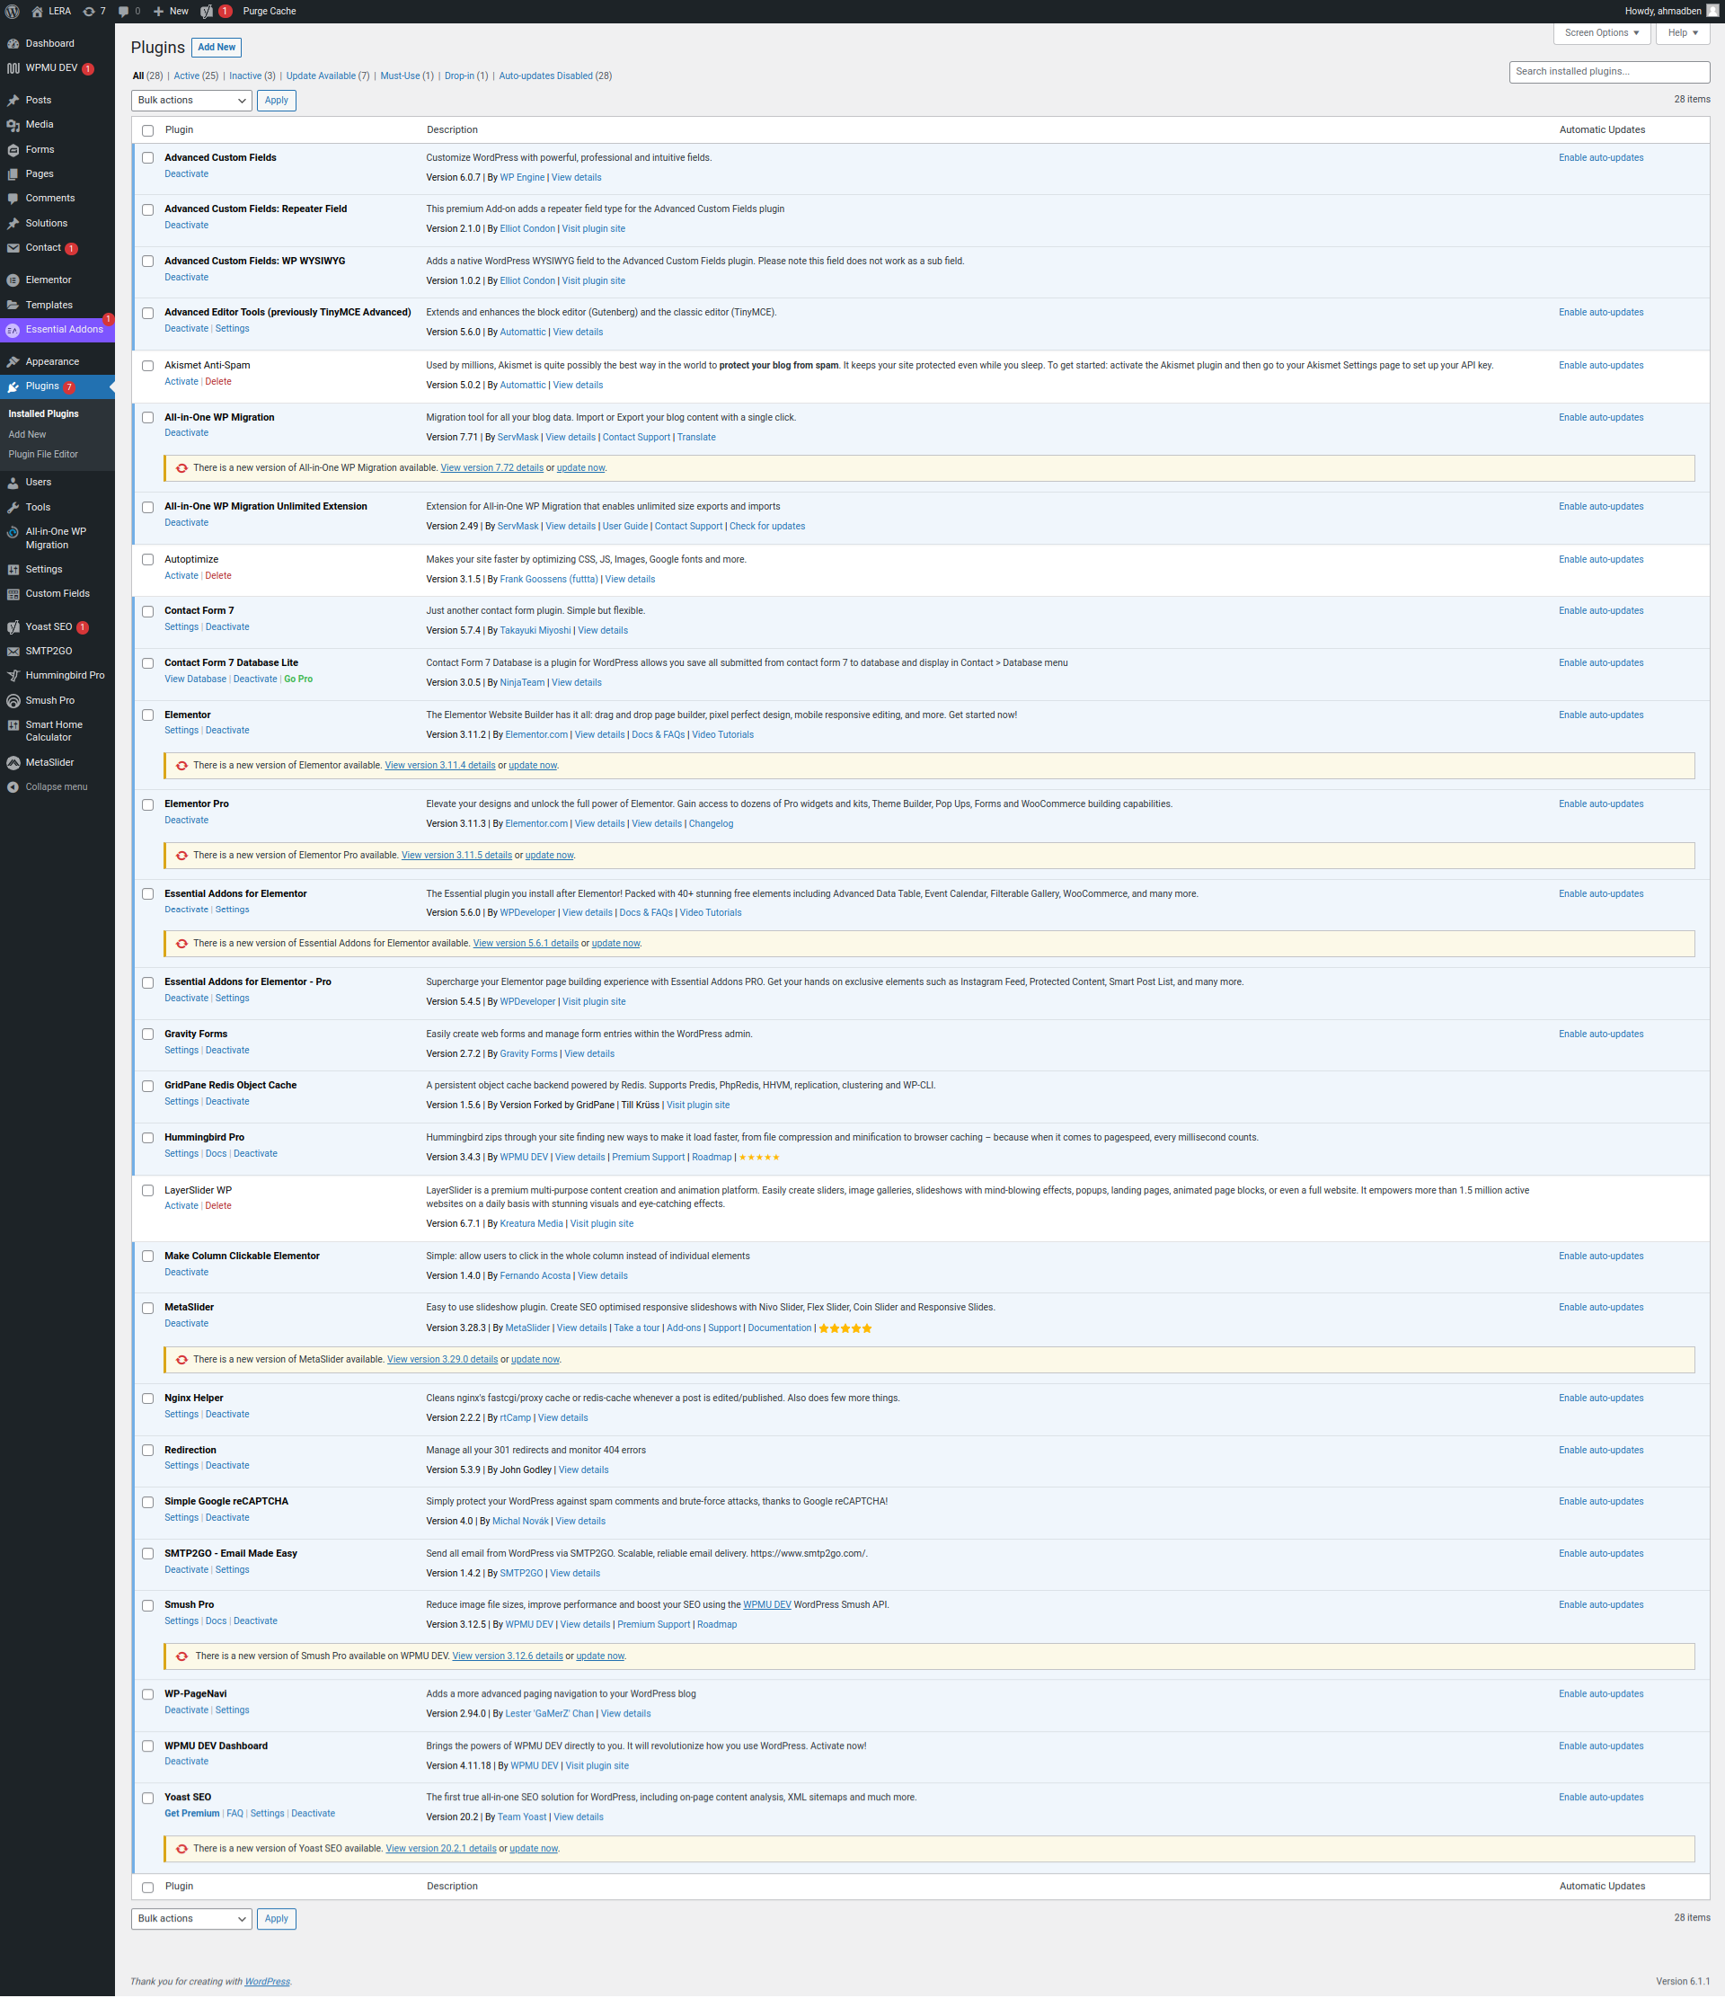Click the Yoast icon in admin bar

207,12
